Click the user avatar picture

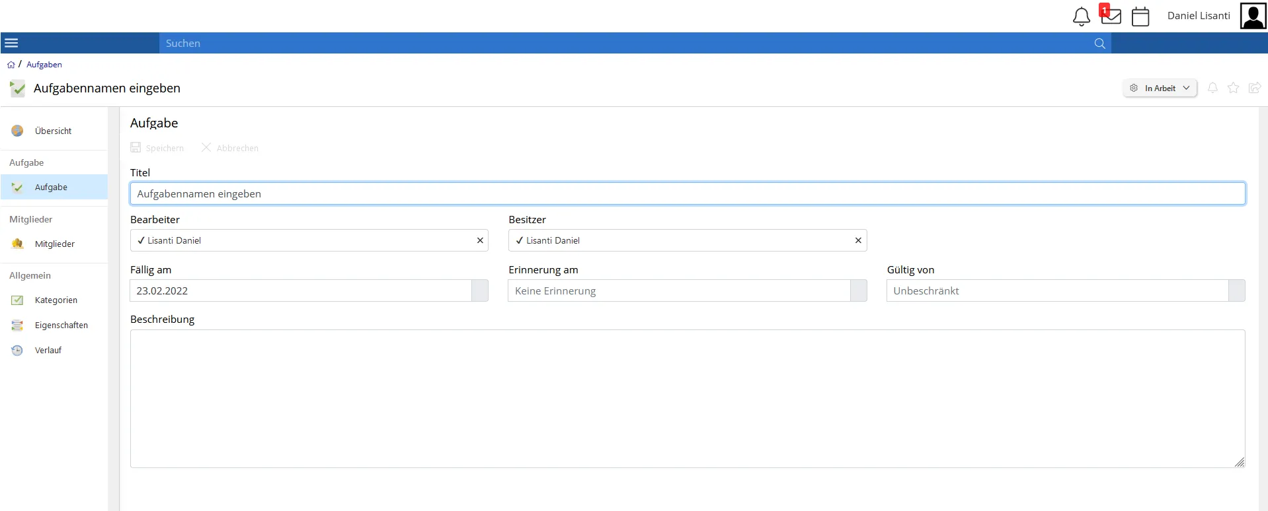coord(1253,16)
